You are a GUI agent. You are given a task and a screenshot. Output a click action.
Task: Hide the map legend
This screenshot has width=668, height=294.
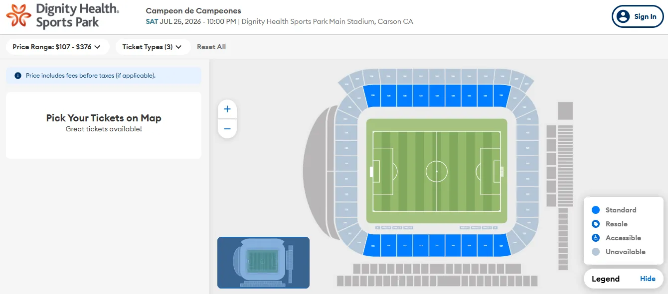[x=648, y=279]
